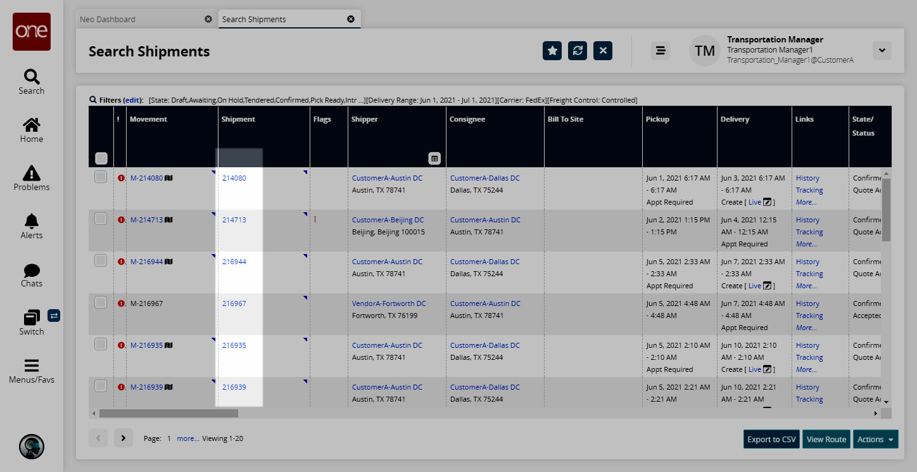This screenshot has width=917, height=472.
Task: Click Shipper column table selector icon
Action: (434, 158)
